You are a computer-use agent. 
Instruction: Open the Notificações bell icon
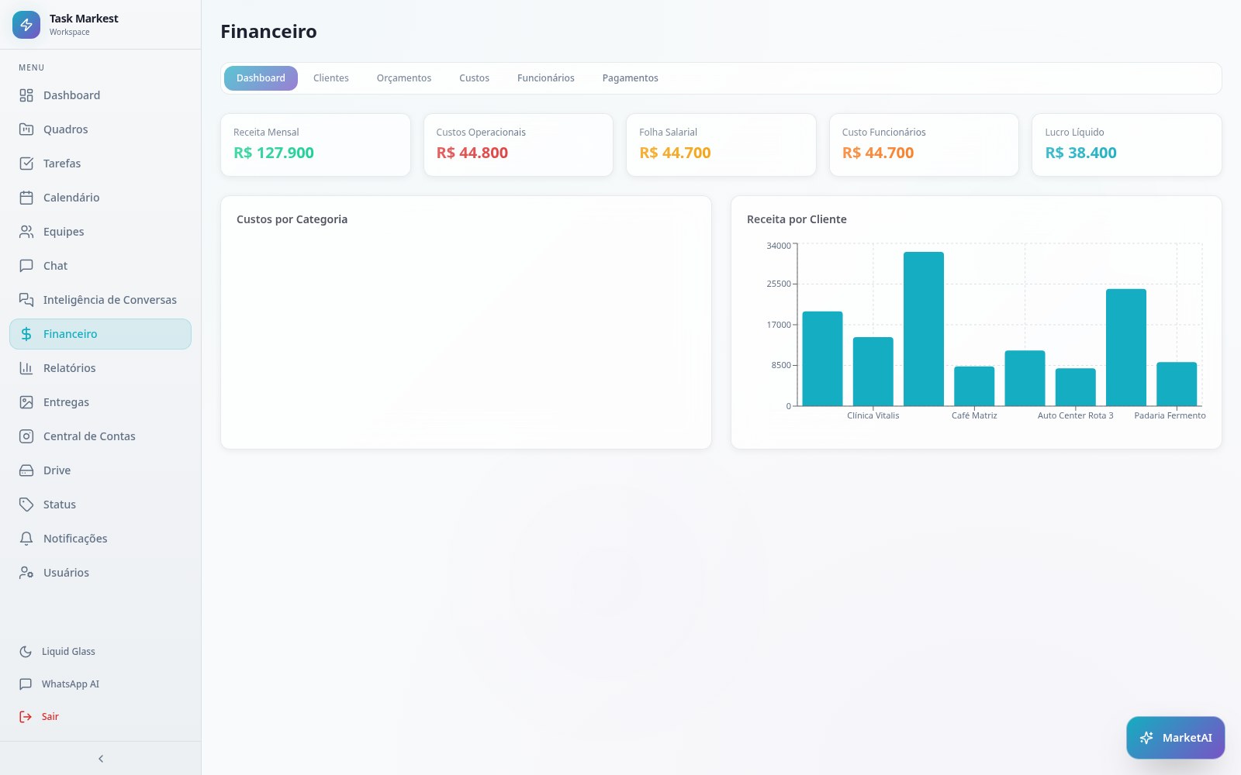(26, 539)
